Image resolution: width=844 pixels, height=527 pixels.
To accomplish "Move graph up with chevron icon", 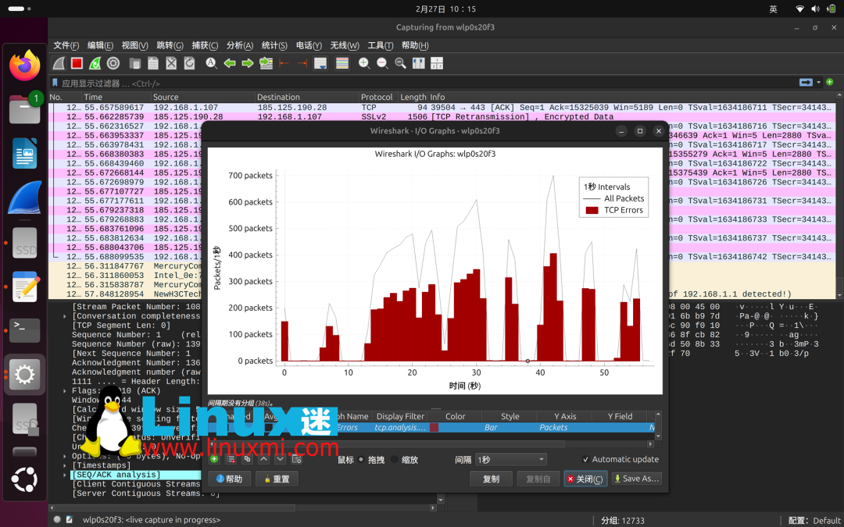I will (264, 459).
